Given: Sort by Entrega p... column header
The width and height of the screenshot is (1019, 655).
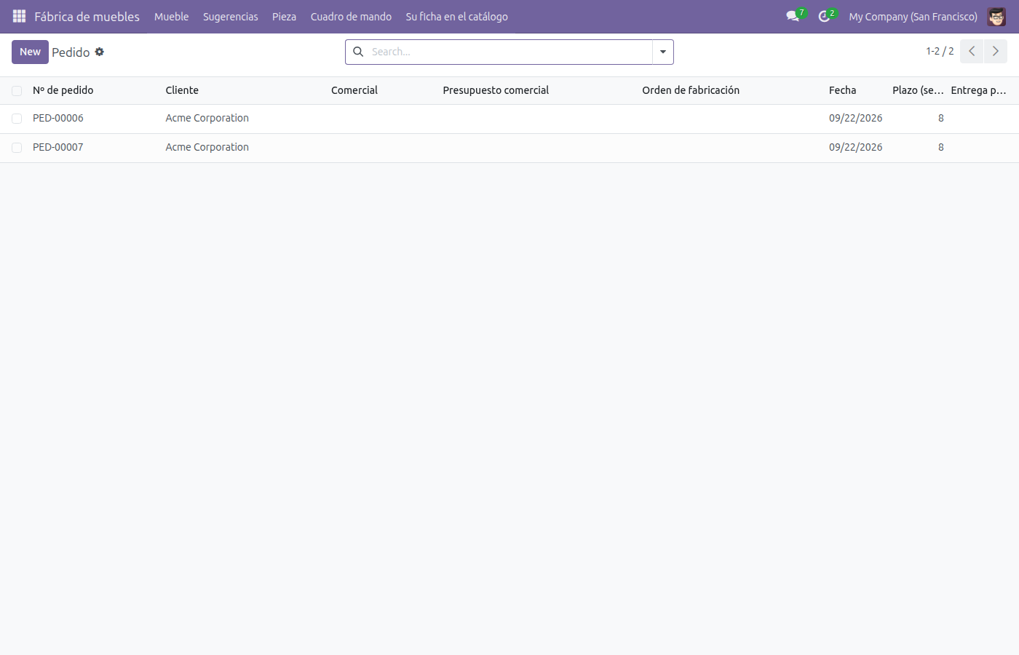Looking at the screenshot, I should pyautogui.click(x=978, y=90).
